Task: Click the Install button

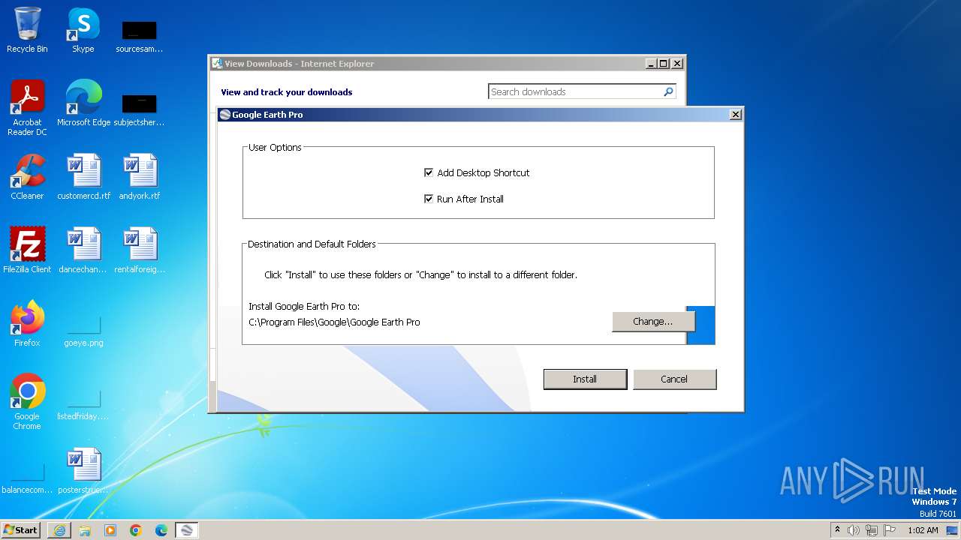Action: 585,379
